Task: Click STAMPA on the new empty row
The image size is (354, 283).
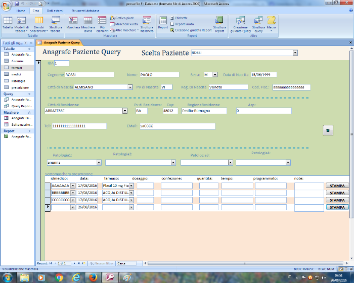Action: click(337, 207)
